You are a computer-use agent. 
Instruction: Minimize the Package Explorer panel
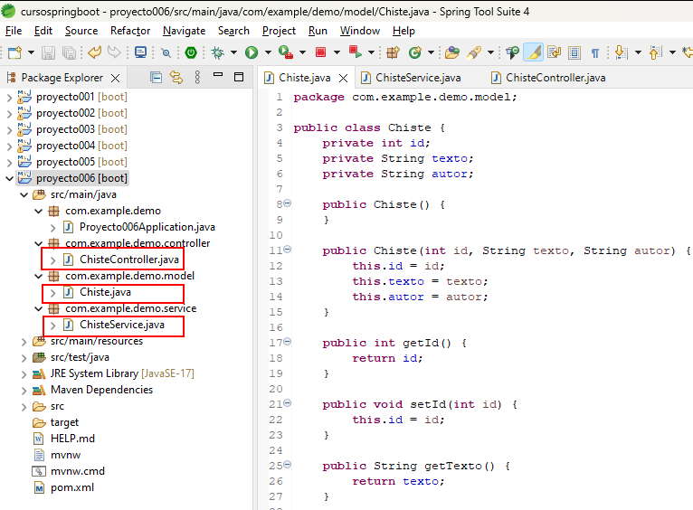tap(218, 75)
